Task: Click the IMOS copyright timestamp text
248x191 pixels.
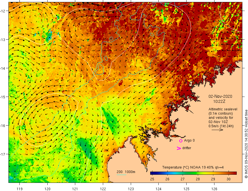Action: (x=246, y=144)
